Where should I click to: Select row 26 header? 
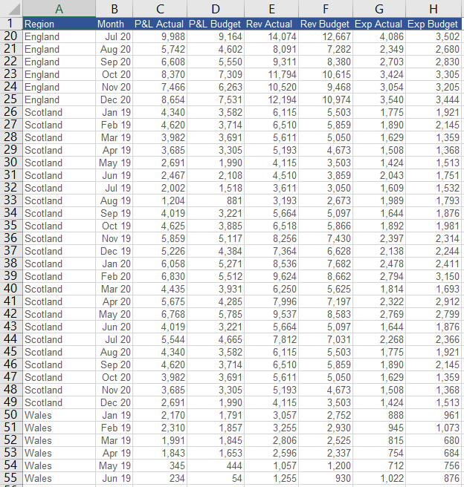click(x=10, y=112)
